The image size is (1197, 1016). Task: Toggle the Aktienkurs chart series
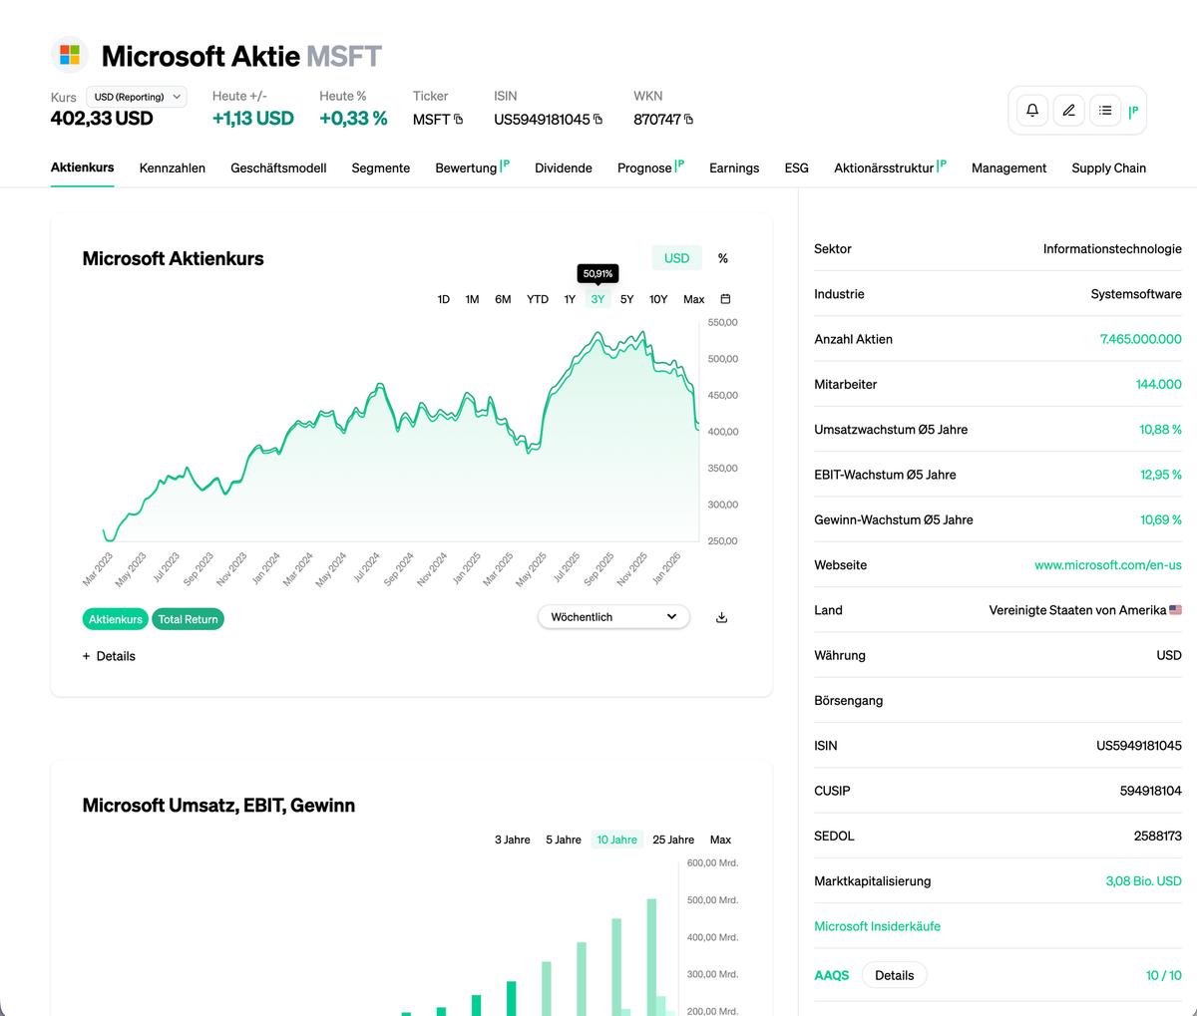[115, 618]
